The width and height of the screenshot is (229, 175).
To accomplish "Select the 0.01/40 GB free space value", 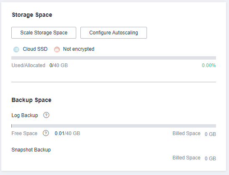I will click(67, 133).
